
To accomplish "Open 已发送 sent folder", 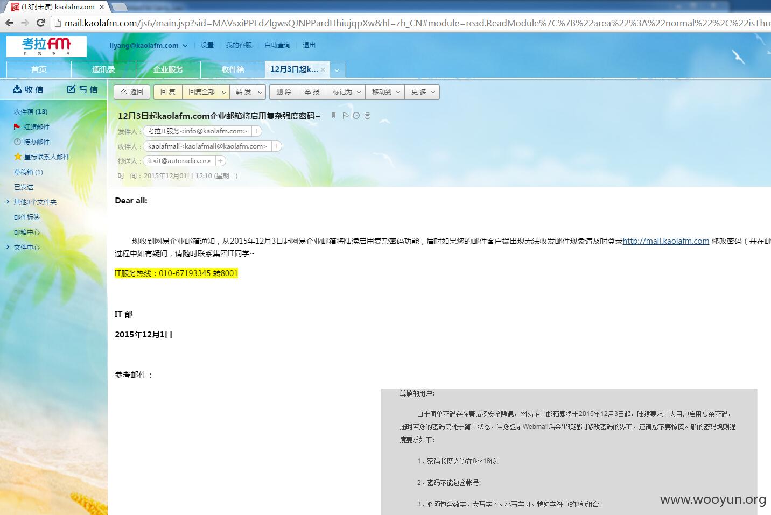I will (x=24, y=187).
